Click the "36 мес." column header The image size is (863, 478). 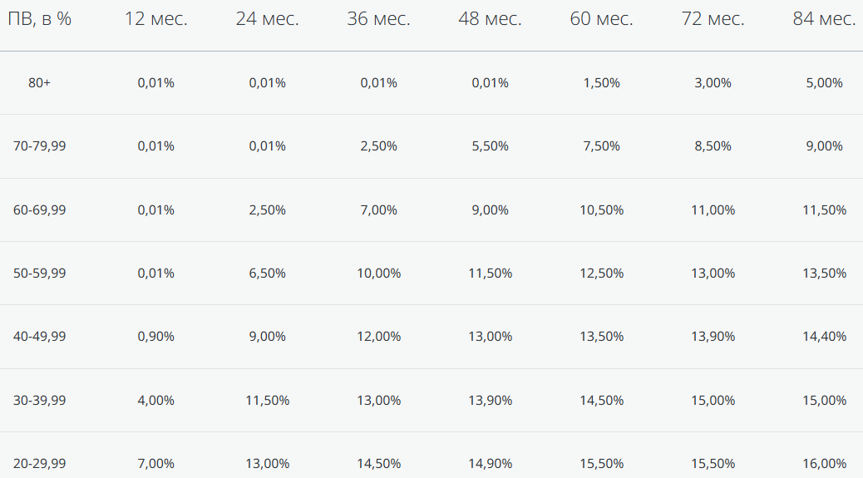tap(378, 19)
